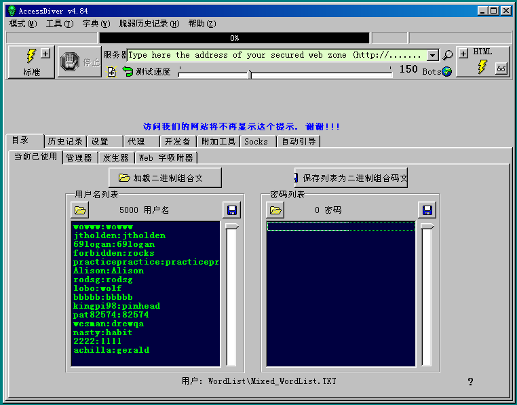
Task: Click the Standard lightning bolt button
Action: point(31,62)
